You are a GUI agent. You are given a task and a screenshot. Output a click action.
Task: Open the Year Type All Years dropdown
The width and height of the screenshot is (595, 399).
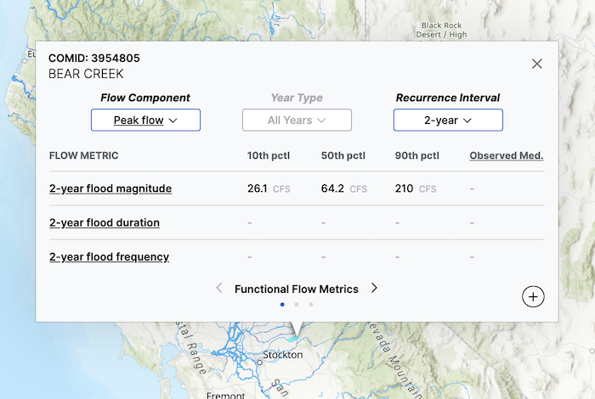click(x=297, y=121)
